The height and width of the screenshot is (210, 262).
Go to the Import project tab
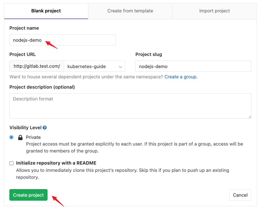215,11
